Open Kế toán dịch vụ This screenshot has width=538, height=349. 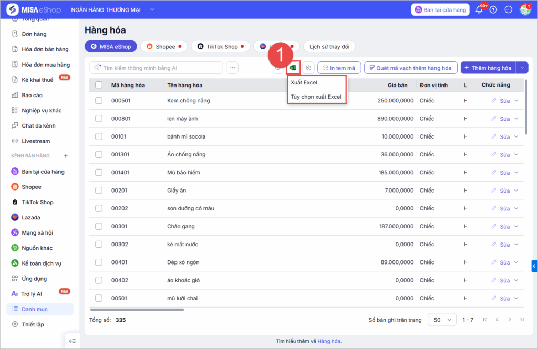(41, 263)
